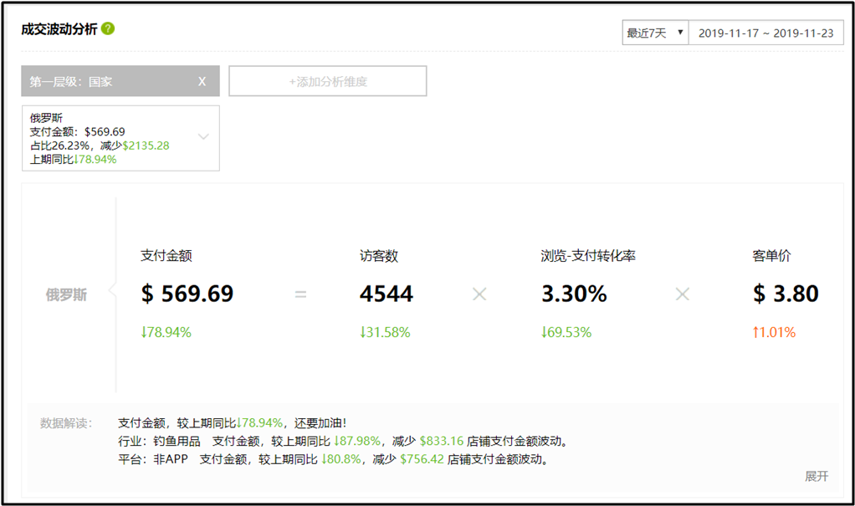Click the multiply sign before 客单价
Screen dimensions: 855x506
click(683, 294)
